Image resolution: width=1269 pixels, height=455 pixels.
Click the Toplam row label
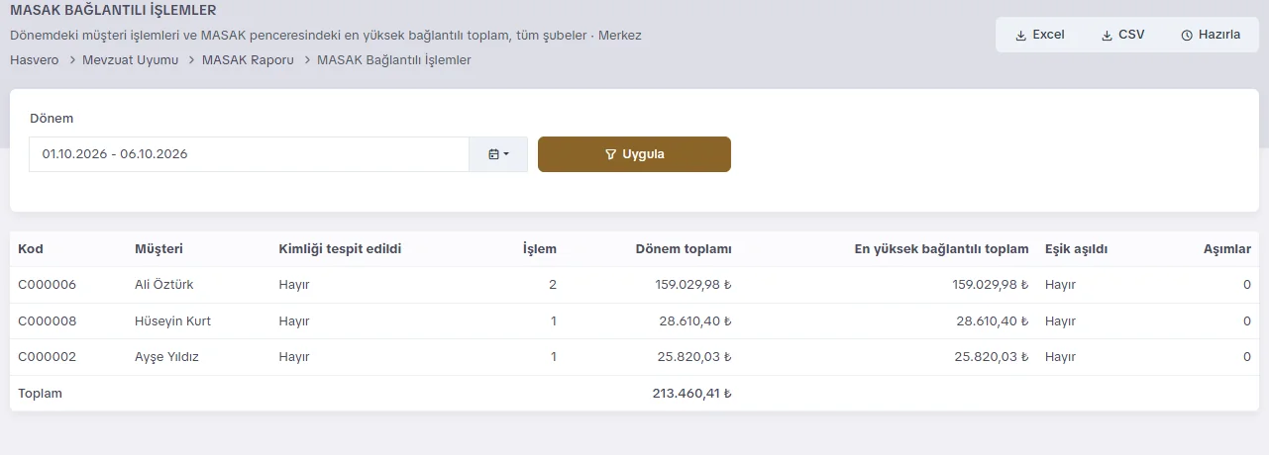tap(40, 394)
